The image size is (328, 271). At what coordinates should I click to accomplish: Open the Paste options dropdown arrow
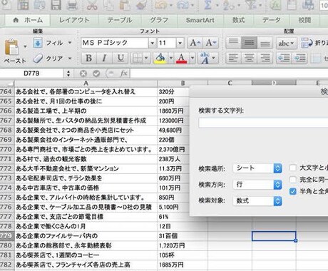point(25,46)
